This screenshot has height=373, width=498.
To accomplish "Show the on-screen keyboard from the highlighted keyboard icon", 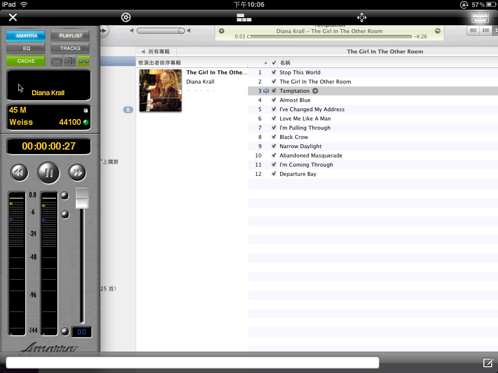I will [x=480, y=17].
